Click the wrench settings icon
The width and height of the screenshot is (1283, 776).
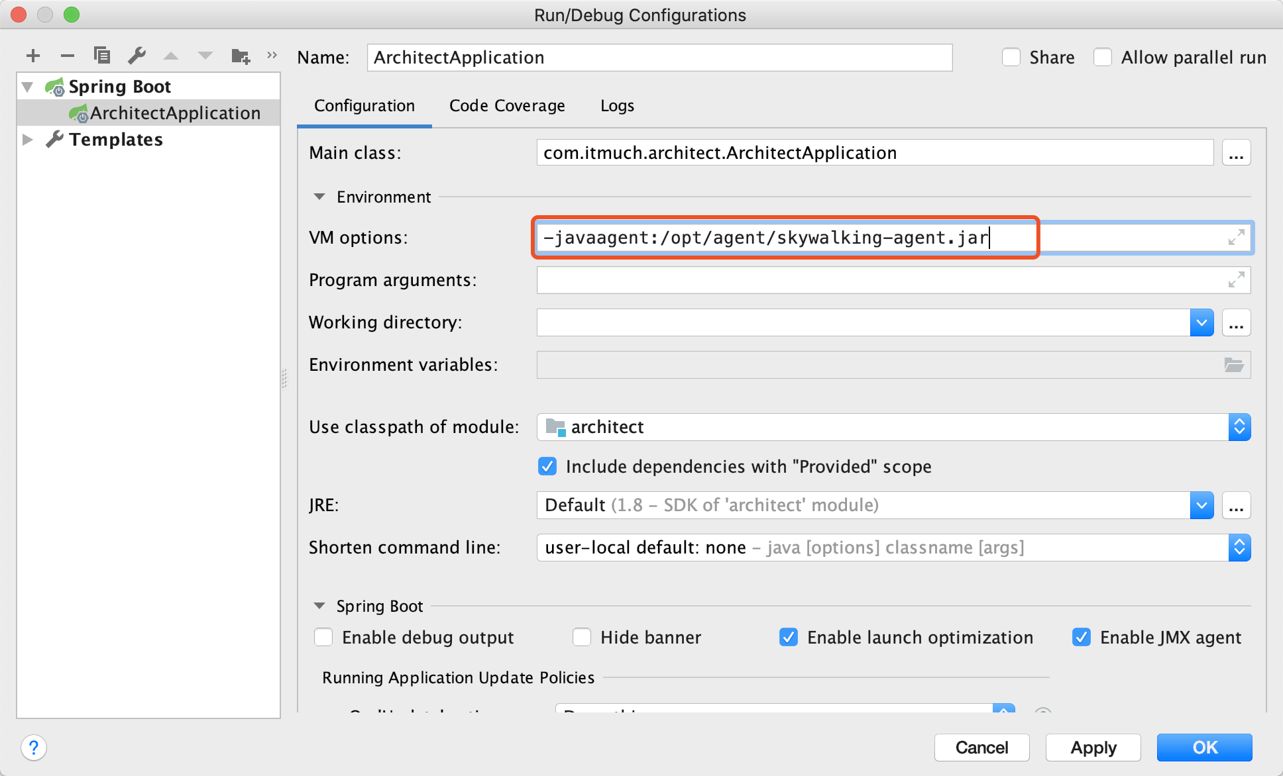click(139, 56)
